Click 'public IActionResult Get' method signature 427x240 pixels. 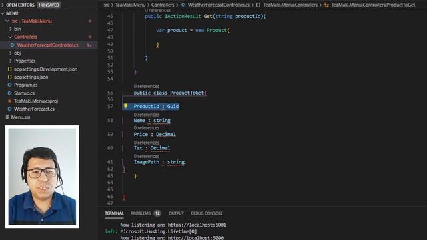point(205,16)
